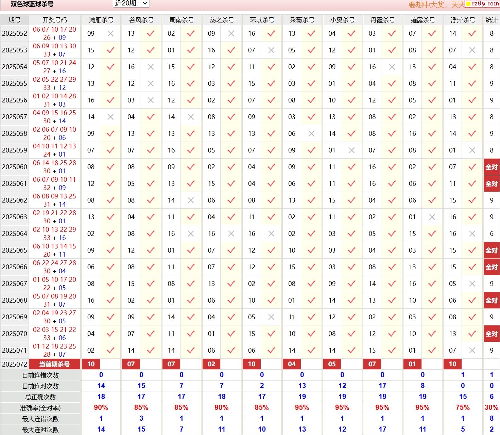
Task: Select the 谷风杀号 column header
Action: [x=141, y=20]
